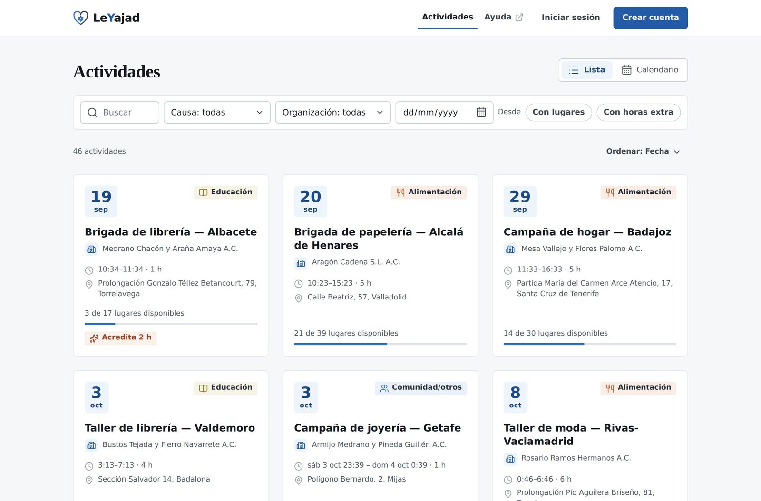Image resolution: width=761 pixels, height=501 pixels.
Task: Click the Crear cuenta button
Action: (650, 18)
